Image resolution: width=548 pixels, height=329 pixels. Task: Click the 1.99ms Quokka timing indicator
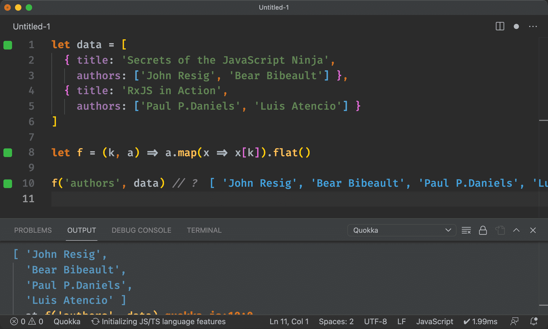(x=480, y=322)
